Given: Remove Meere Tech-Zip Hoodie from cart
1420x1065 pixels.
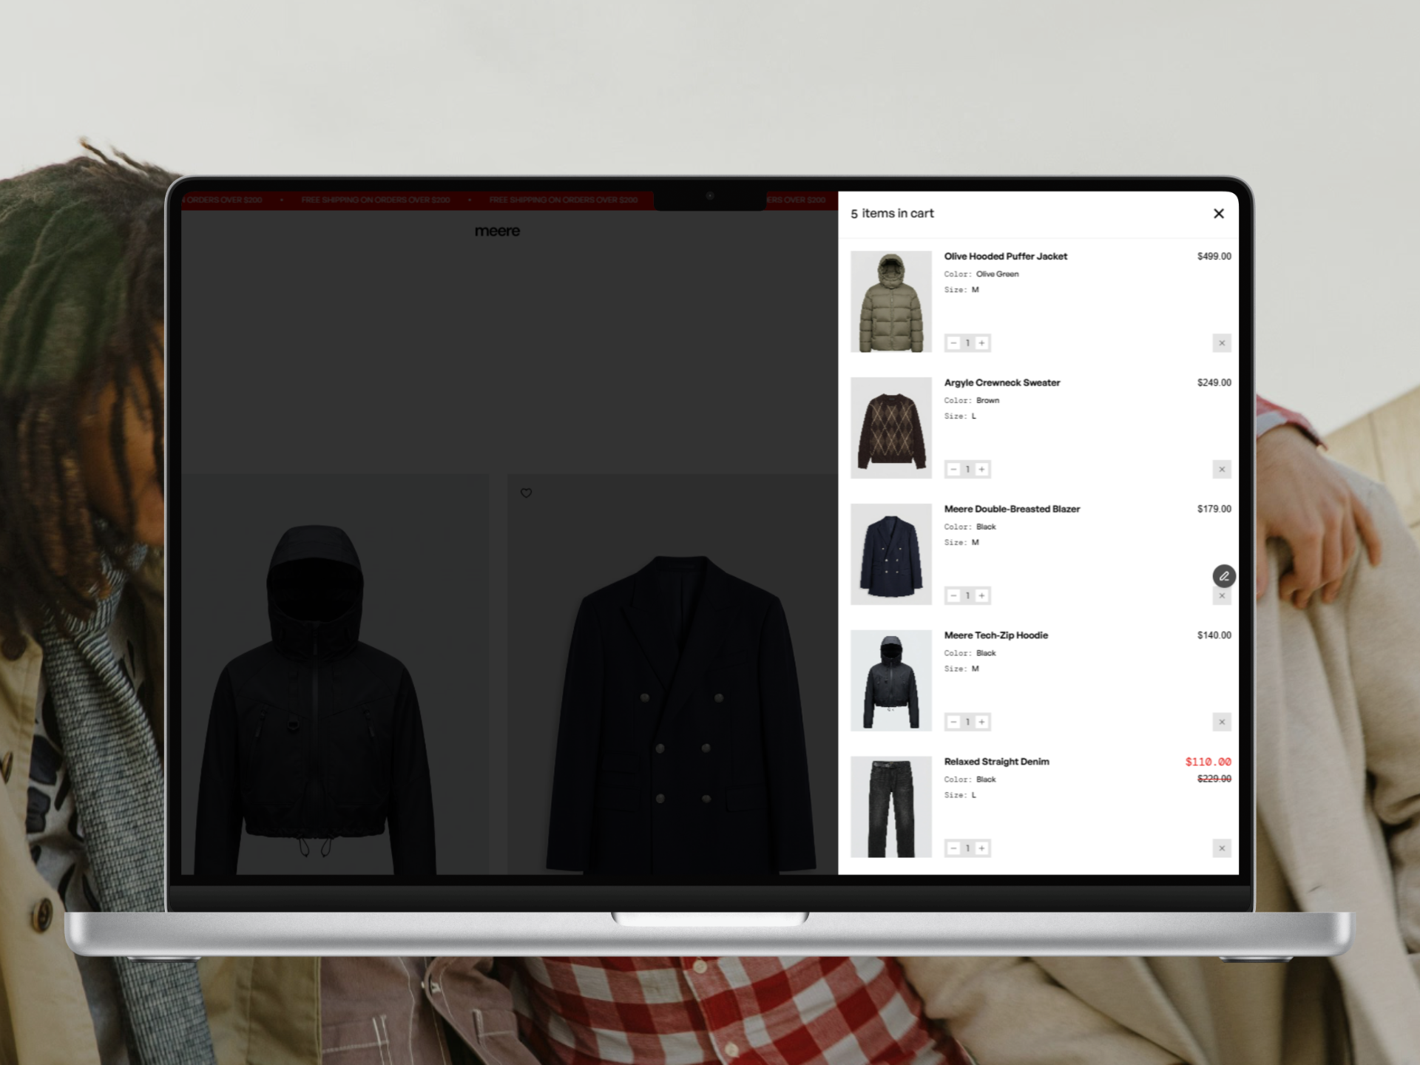Looking at the screenshot, I should point(1222,722).
